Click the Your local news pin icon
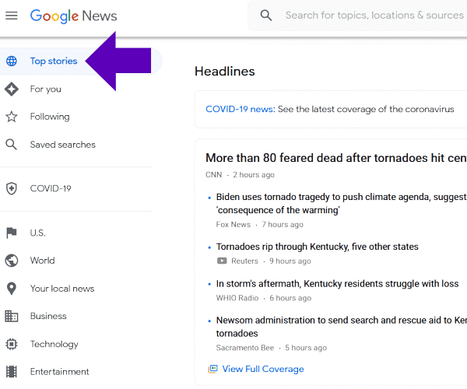Screen dimensions: 467x389 click(x=12, y=289)
